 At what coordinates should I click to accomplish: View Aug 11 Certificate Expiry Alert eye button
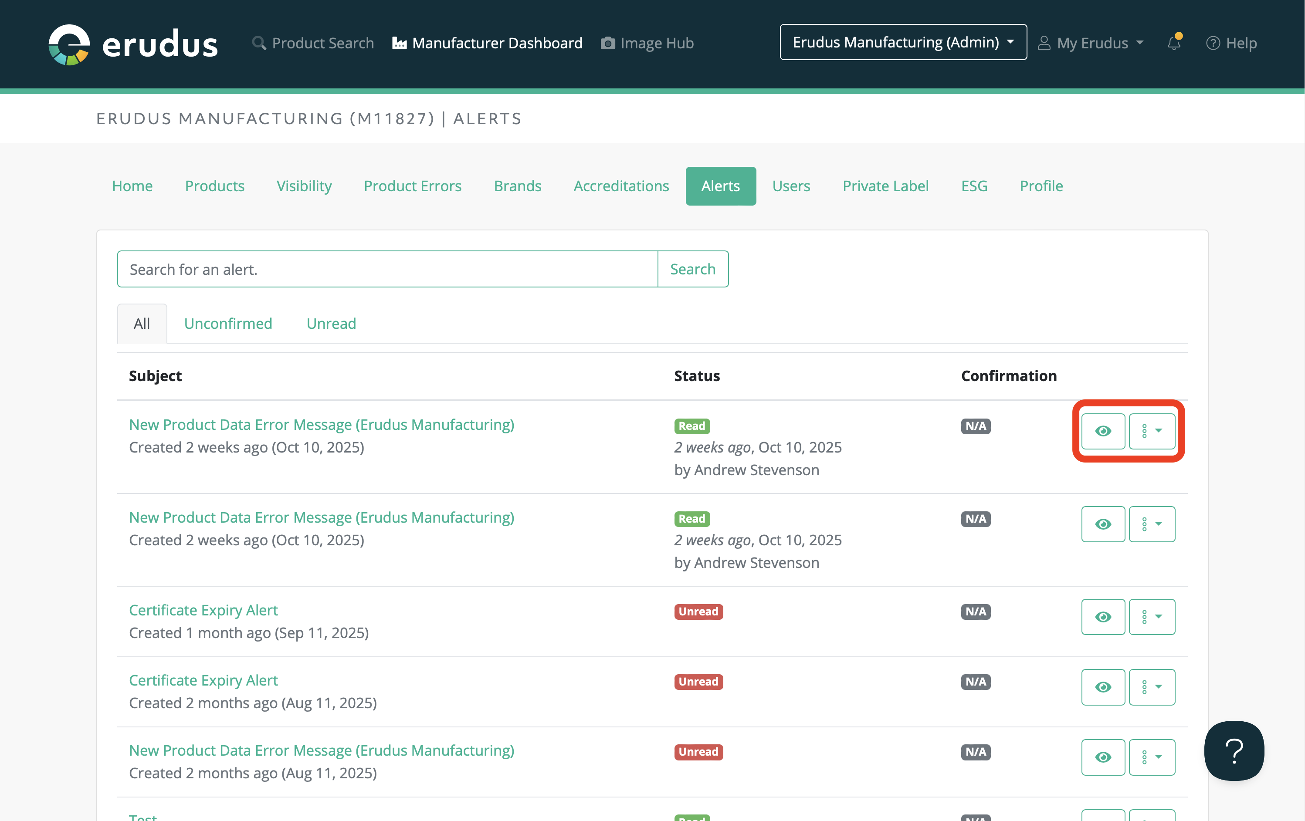[1102, 687]
